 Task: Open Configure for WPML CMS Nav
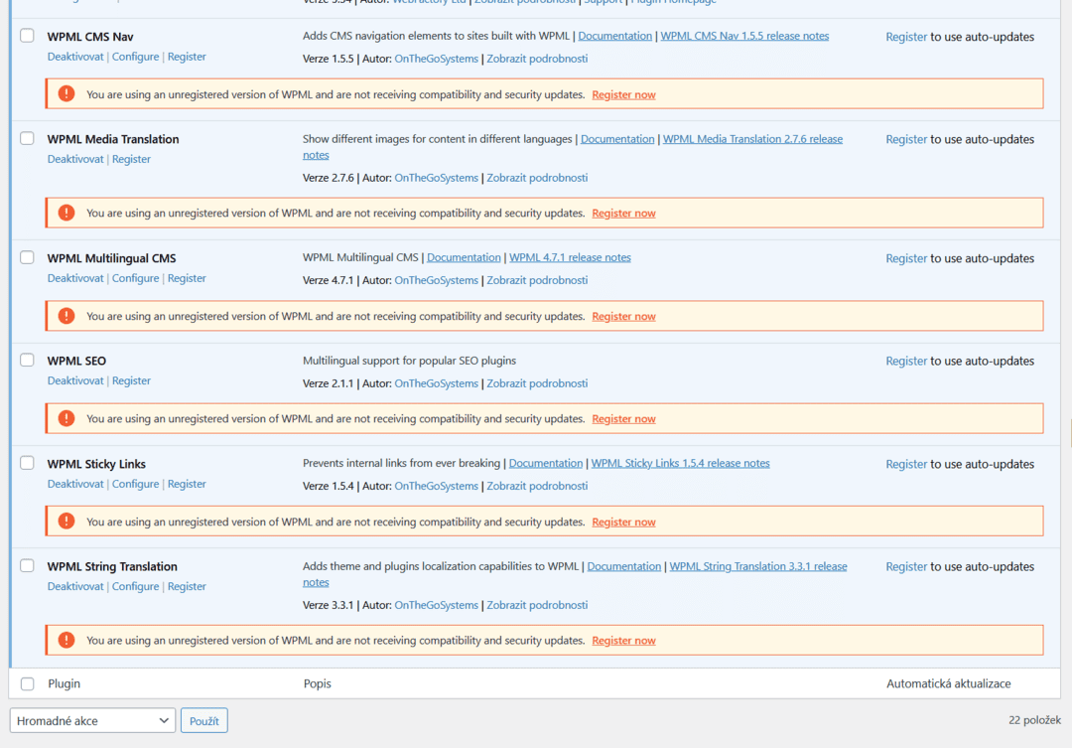(x=135, y=57)
